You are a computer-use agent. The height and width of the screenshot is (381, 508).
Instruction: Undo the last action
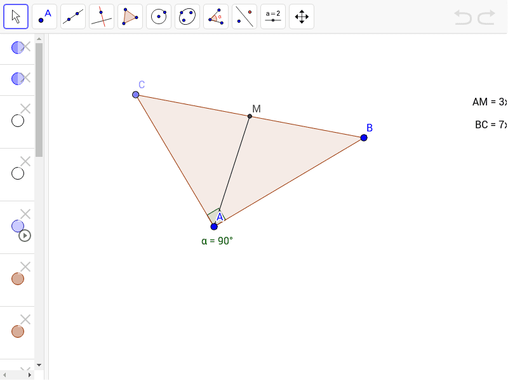coord(463,17)
